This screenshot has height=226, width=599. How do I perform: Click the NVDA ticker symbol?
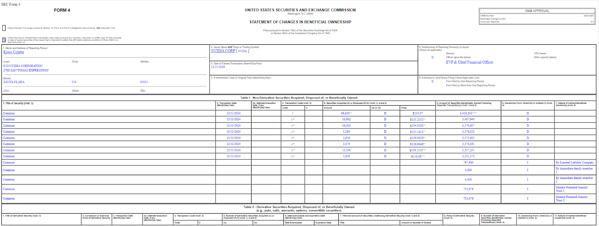coord(242,51)
